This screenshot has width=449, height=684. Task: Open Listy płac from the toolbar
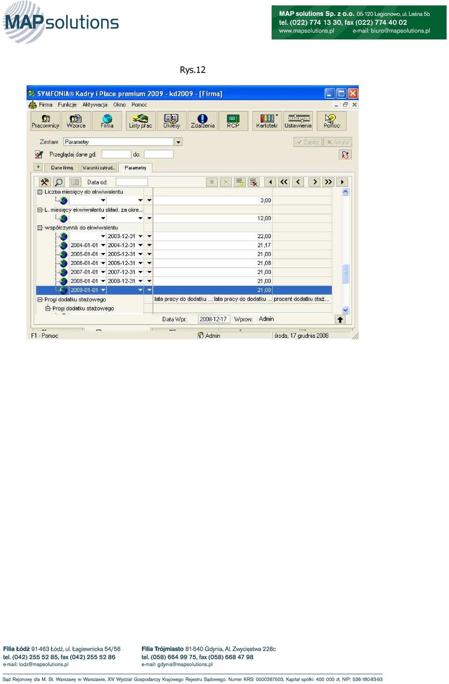(x=140, y=120)
